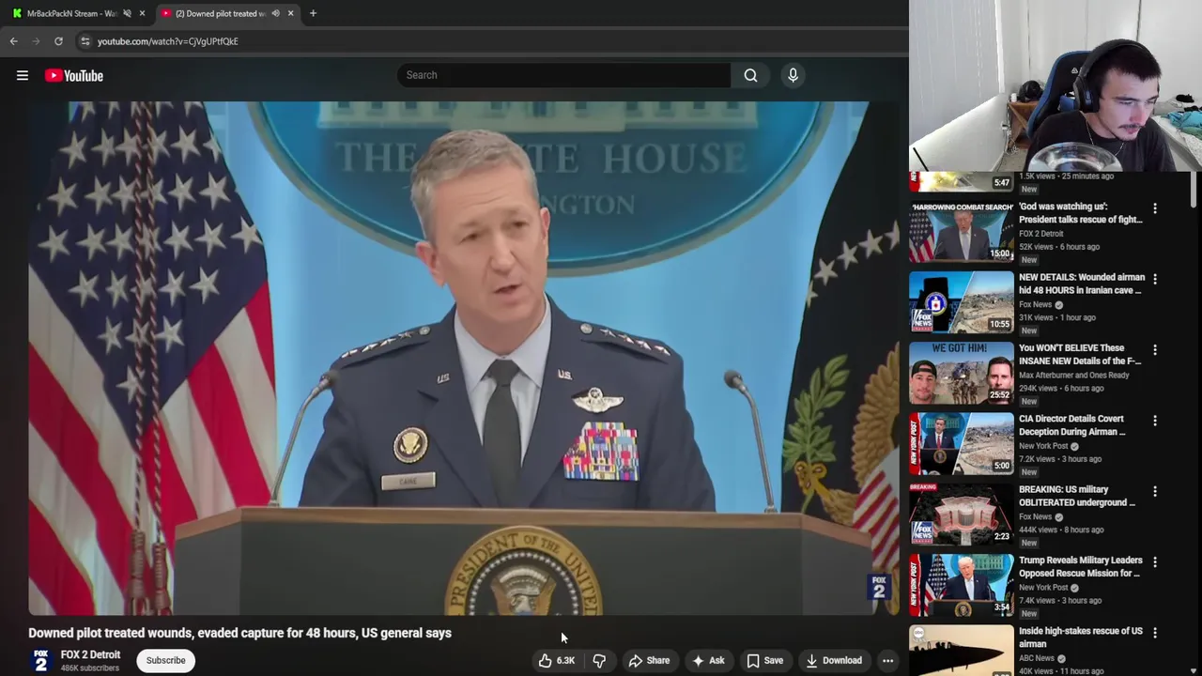The width and height of the screenshot is (1202, 676).
Task: Open options for CIA Director video
Action: (x=1155, y=421)
